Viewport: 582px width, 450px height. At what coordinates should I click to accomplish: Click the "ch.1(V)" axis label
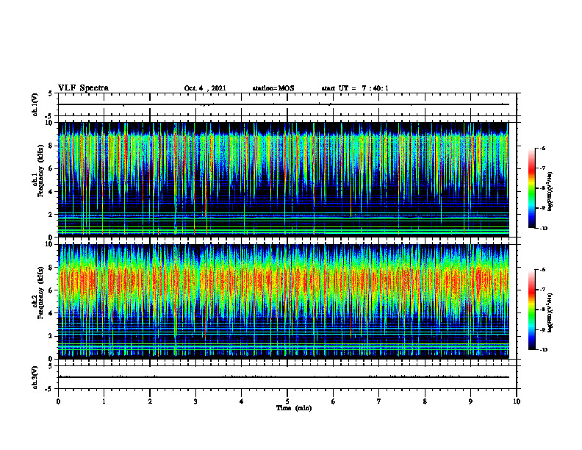35,104
